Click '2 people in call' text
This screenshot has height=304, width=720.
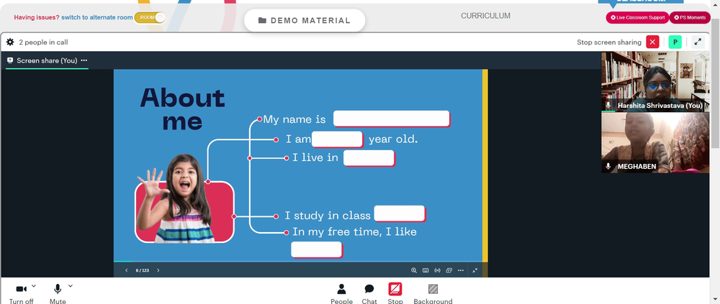coord(44,42)
